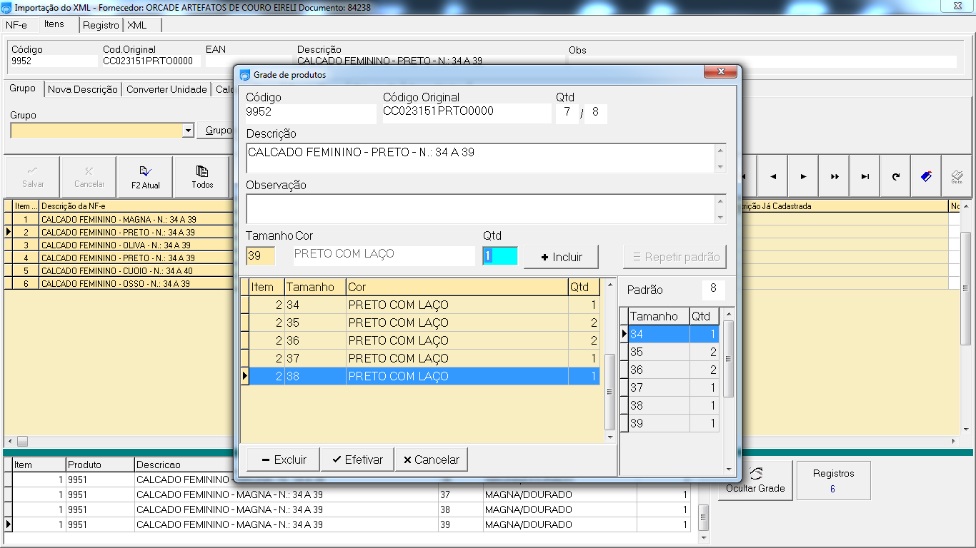Click Cancelar in the grade dialog
This screenshot has width=976, height=548.
pos(432,460)
